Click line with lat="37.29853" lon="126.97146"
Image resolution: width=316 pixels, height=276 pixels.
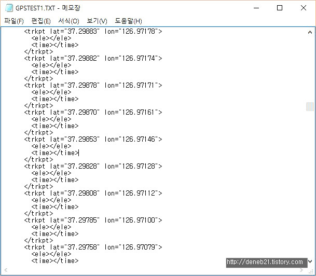point(93,140)
